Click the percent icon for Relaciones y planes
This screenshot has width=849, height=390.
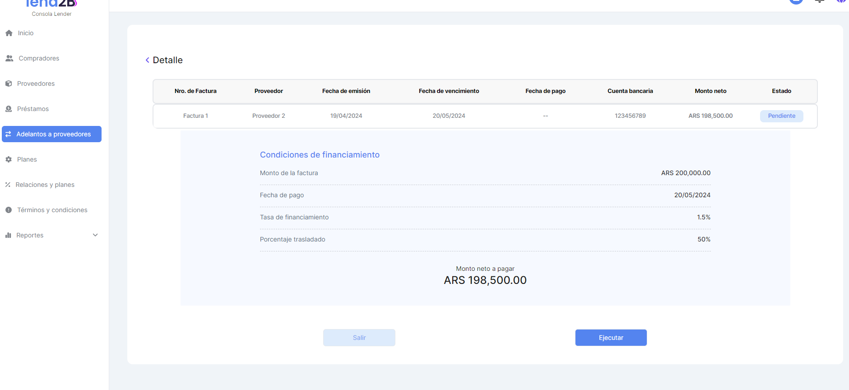click(8, 185)
